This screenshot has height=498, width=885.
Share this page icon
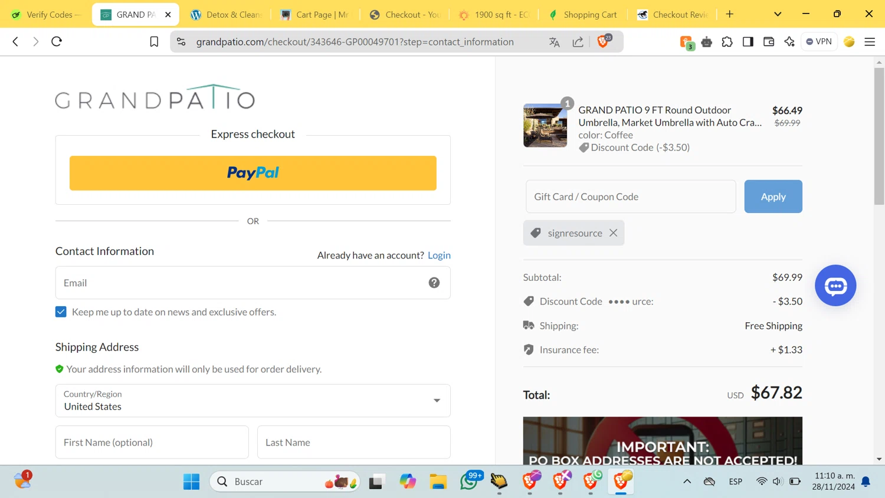click(578, 42)
